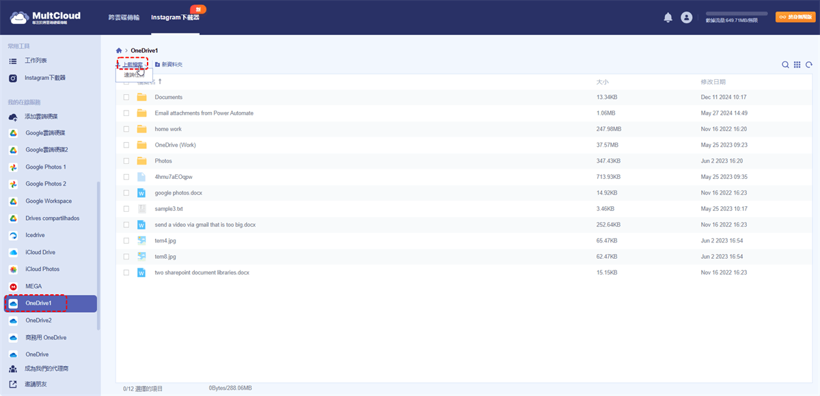Open the Email attachments from Power Automate folder
This screenshot has width=820, height=396.
coord(204,113)
